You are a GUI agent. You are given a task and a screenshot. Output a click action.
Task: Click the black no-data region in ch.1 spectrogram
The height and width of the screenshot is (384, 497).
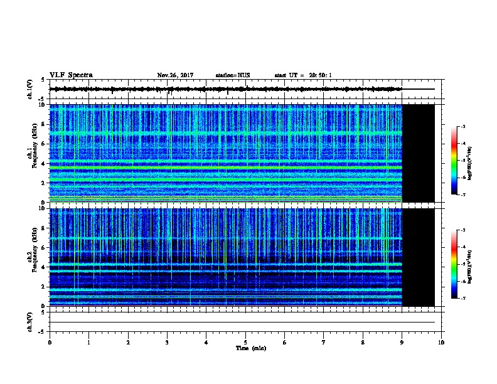coord(419,153)
